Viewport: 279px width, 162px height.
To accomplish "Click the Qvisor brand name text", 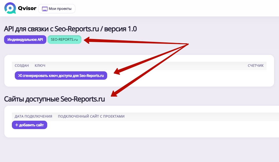I will [x=27, y=8].
